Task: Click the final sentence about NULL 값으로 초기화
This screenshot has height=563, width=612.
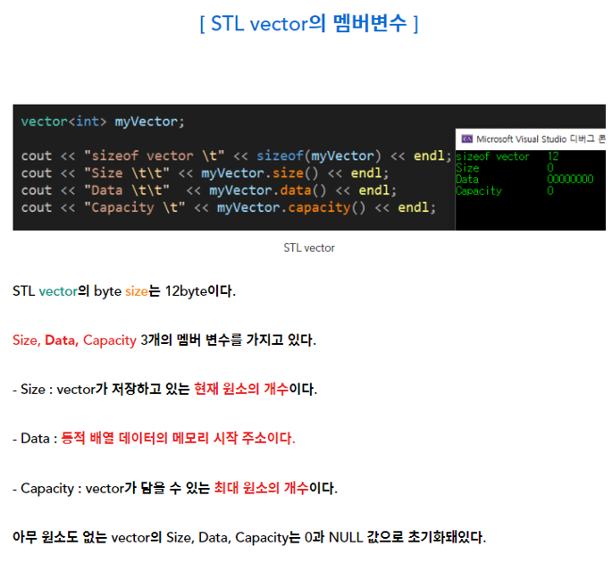Action: 249,538
